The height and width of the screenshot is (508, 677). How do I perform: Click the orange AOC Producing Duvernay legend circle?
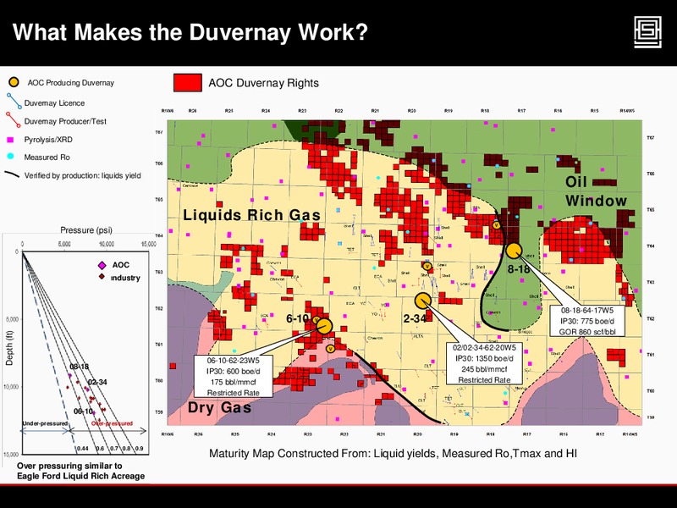[x=14, y=81]
